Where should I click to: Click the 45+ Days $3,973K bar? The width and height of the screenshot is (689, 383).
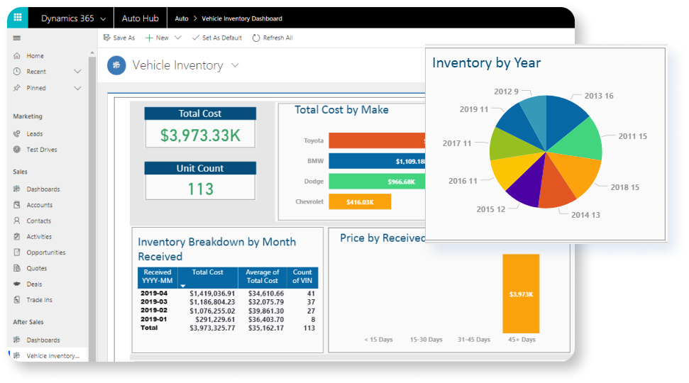click(521, 294)
